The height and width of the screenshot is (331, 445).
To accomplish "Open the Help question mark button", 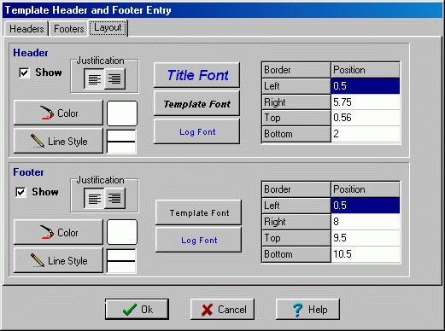I will click(307, 309).
